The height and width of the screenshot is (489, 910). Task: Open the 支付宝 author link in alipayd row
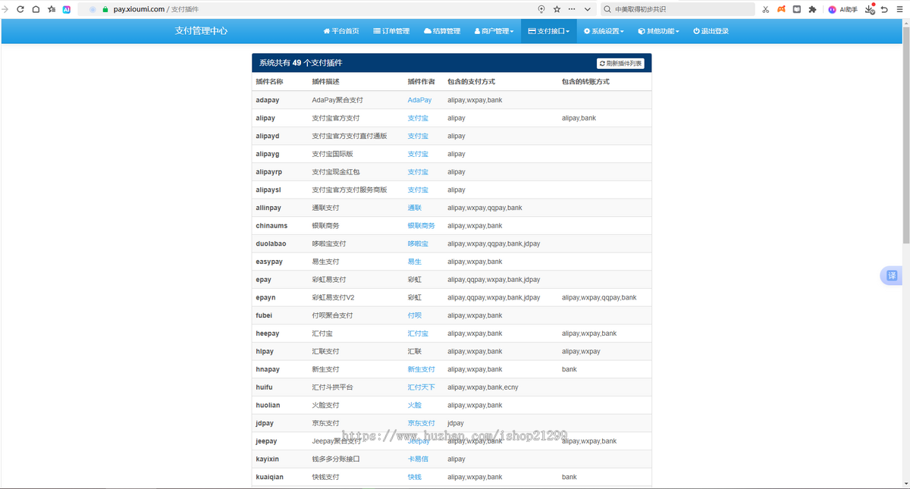tap(418, 136)
